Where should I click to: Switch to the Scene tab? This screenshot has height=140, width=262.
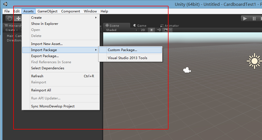116,25
